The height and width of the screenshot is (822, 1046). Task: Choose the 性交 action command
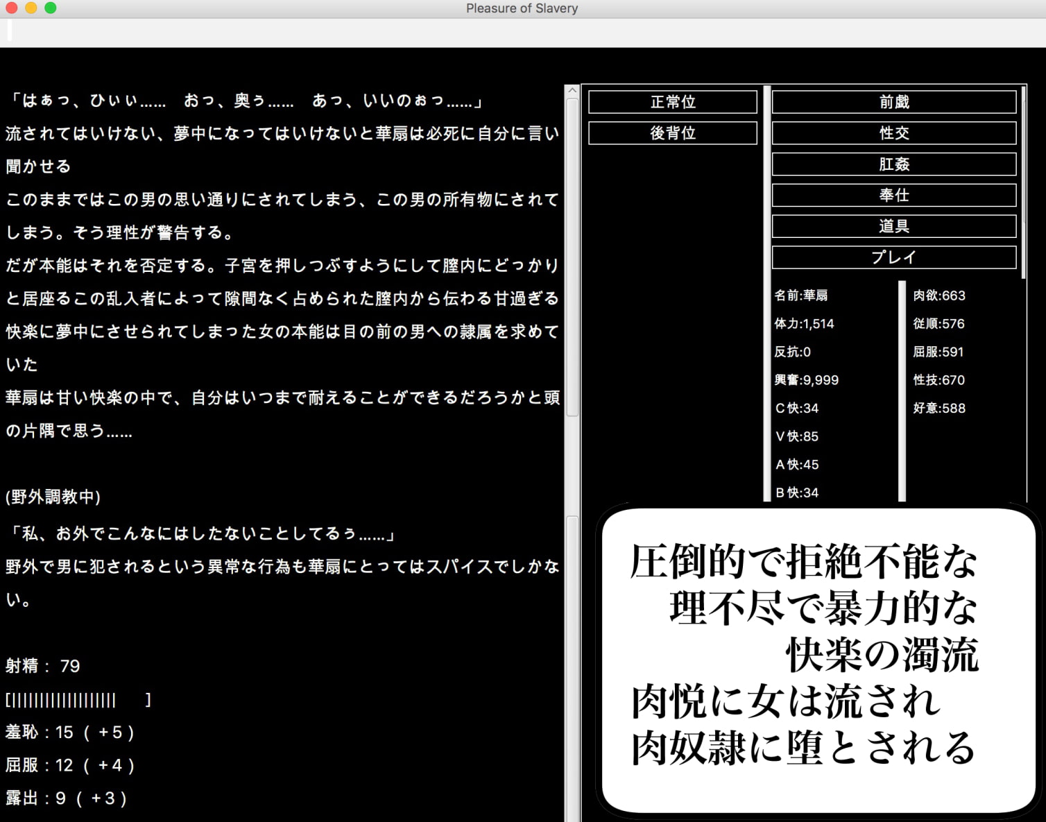pyautogui.click(x=894, y=133)
